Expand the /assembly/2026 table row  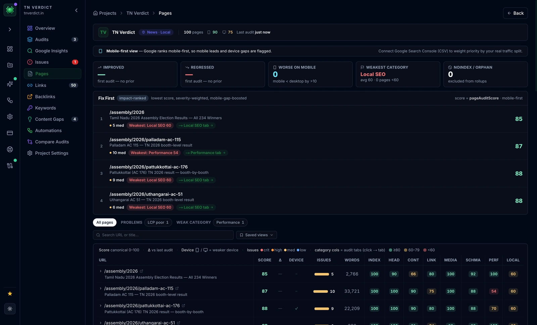101,271
